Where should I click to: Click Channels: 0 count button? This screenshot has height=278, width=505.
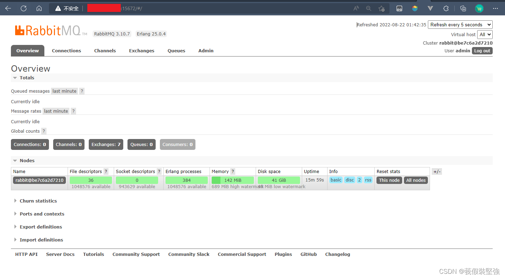69,144
